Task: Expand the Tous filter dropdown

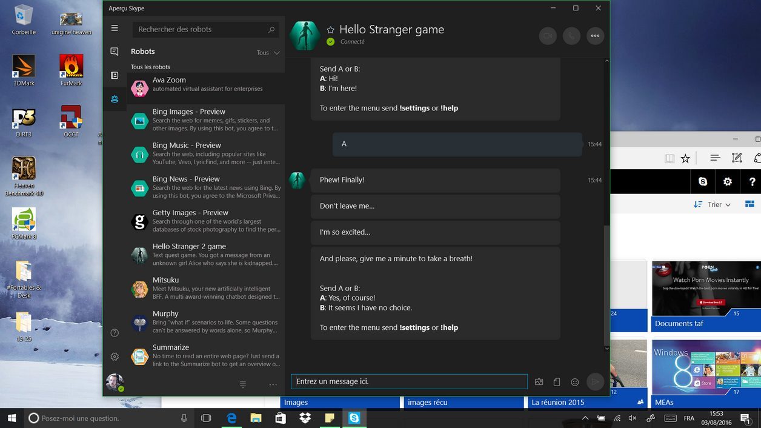Action: click(x=268, y=53)
